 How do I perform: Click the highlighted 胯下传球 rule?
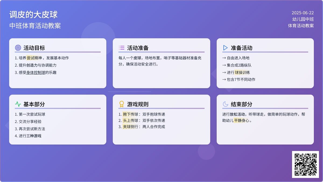[131, 114]
